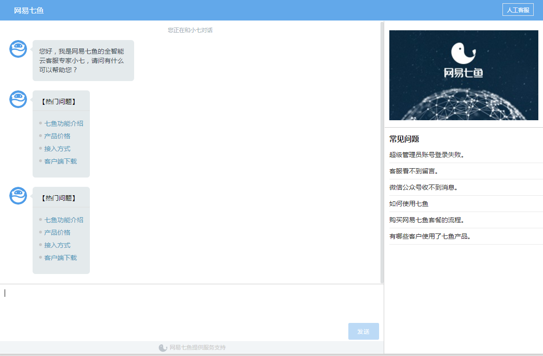Click the robot avatar beside the greeting message

18,49
